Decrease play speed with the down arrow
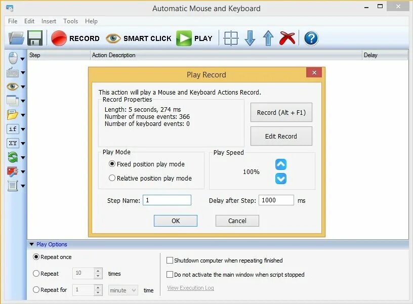The height and width of the screenshot is (304, 413). pyautogui.click(x=281, y=179)
